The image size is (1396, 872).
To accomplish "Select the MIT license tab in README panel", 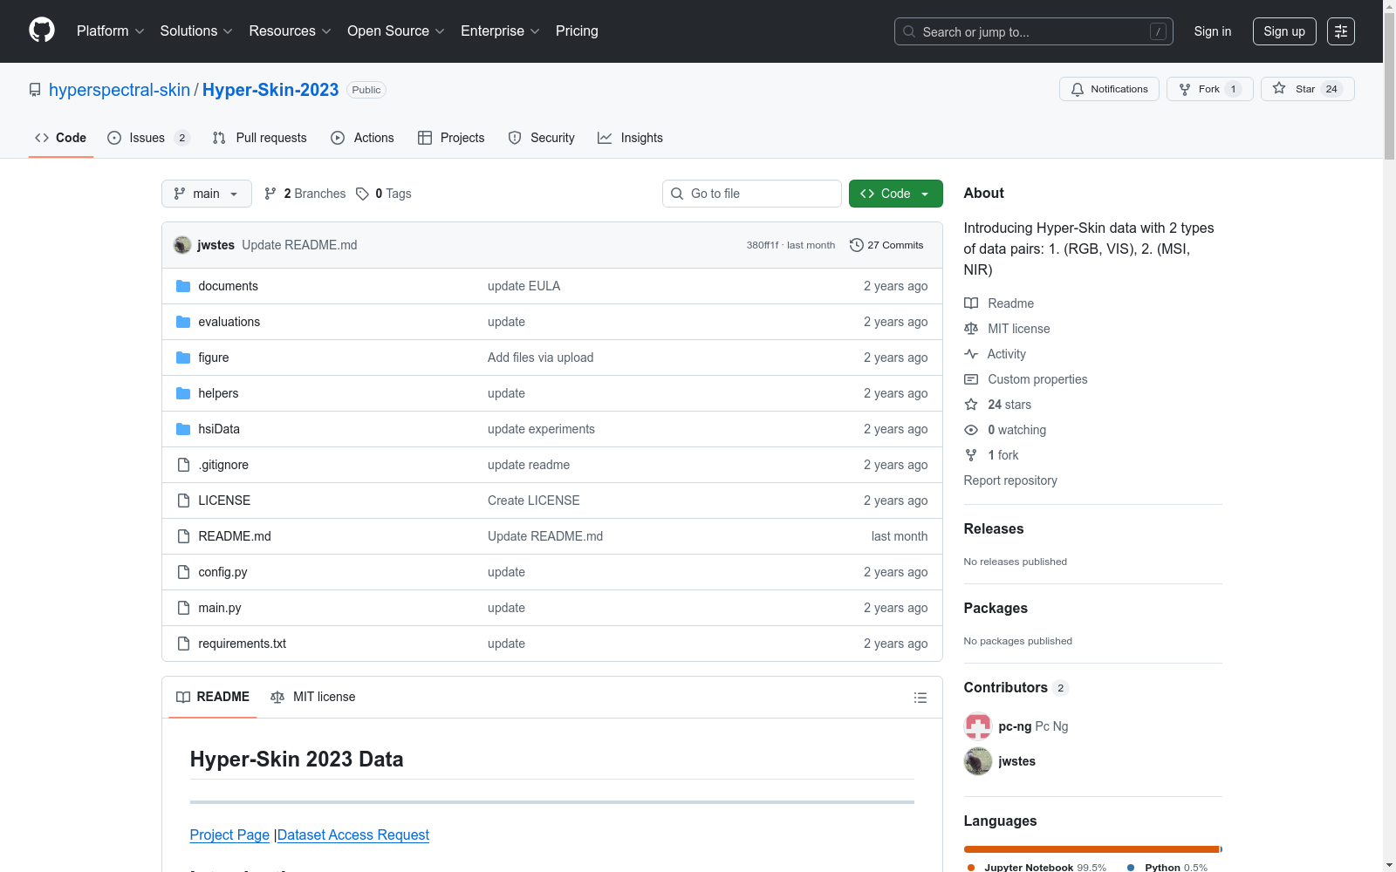I will [313, 697].
